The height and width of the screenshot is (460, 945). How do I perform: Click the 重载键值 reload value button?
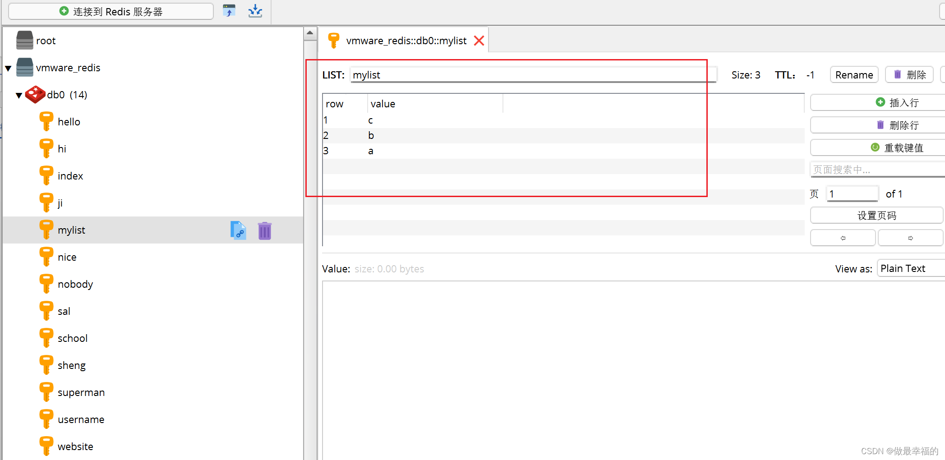(877, 147)
